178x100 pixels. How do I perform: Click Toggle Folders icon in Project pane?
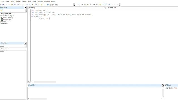[x=1, y=11]
